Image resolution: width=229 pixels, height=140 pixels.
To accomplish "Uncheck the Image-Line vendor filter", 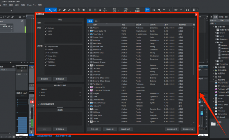I will (46, 56).
